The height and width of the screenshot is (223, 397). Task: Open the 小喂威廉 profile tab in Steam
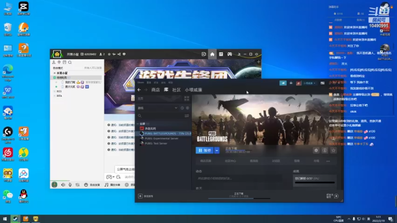[x=194, y=90]
